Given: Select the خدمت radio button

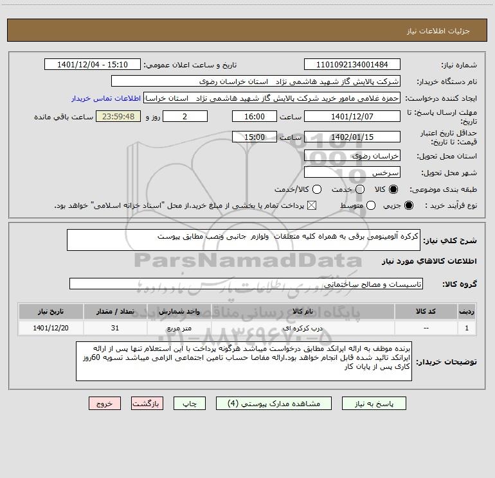Looking at the screenshot, I should [x=359, y=190].
